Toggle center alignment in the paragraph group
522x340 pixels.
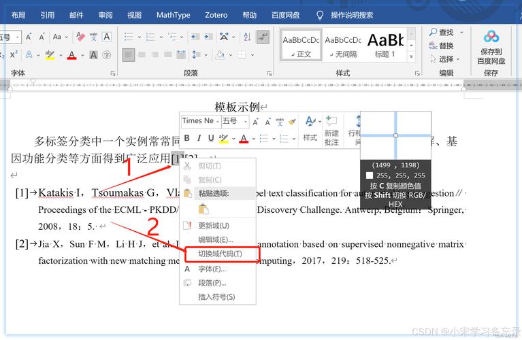(x=142, y=54)
